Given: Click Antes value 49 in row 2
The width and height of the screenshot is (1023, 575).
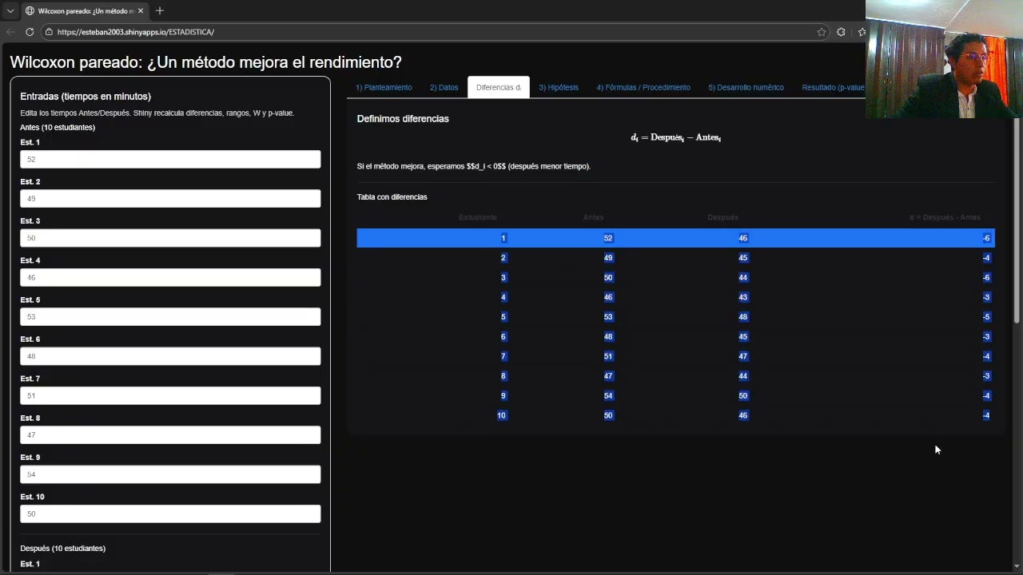Looking at the screenshot, I should (608, 258).
